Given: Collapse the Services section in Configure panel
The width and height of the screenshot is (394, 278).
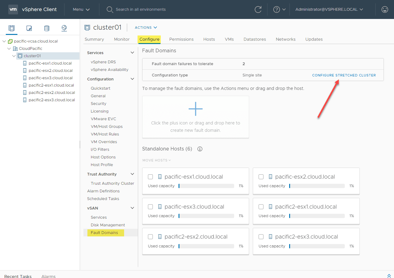Looking at the screenshot, I should tap(132, 52).
